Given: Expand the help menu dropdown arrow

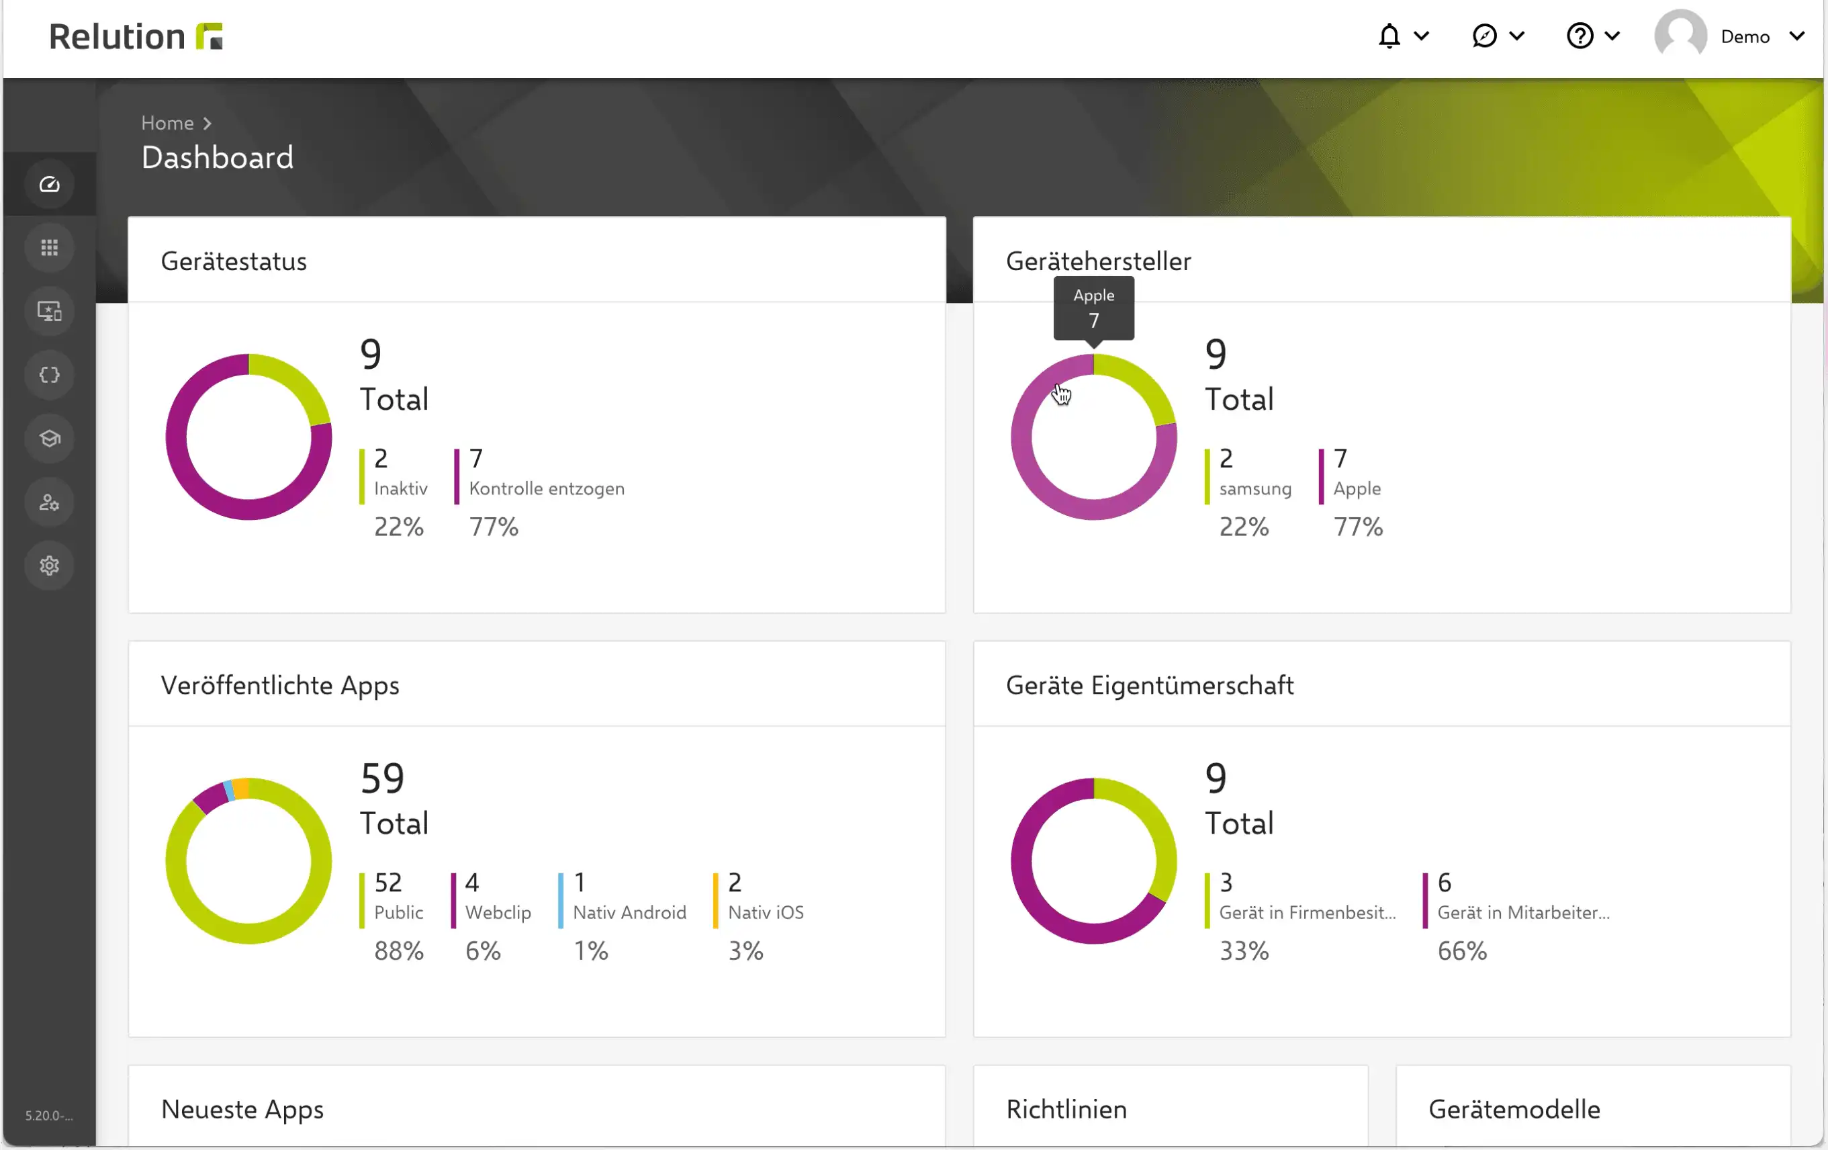Looking at the screenshot, I should [x=1612, y=36].
